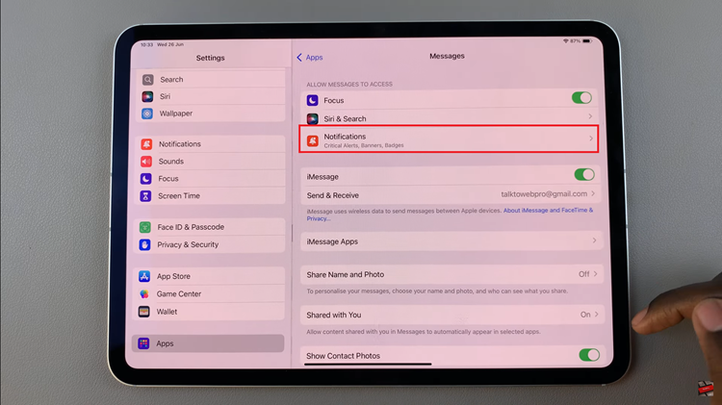Tap Face ID & Passcode label
Viewport: 722px width, 405px height.
191,227
